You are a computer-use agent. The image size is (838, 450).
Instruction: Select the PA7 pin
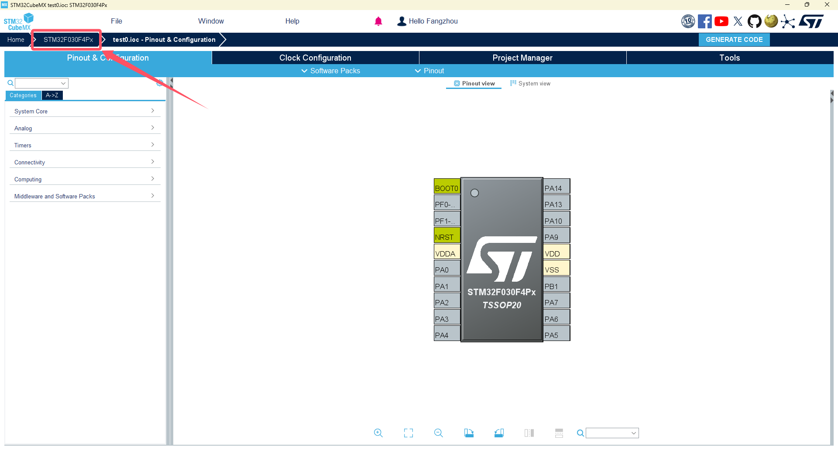click(557, 301)
